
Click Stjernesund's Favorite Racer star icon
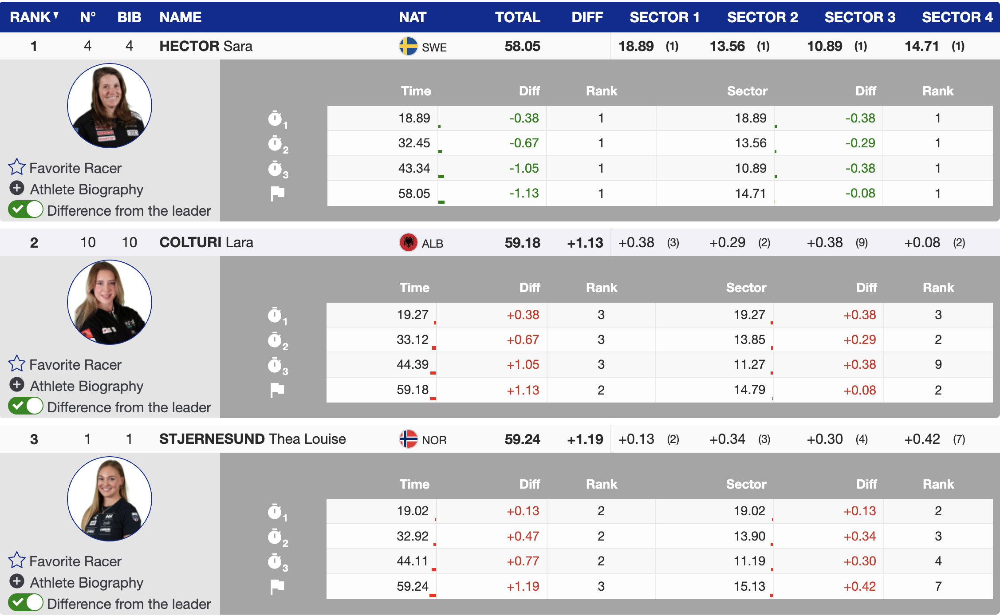[17, 561]
